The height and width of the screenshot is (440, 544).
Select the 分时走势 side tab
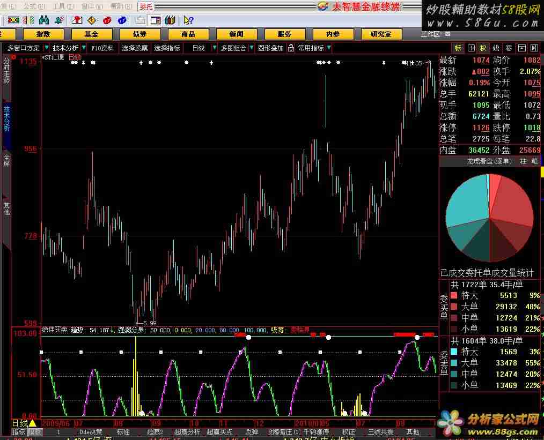pos(6,70)
